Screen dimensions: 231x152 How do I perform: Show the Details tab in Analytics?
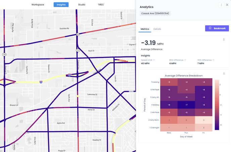157,29
